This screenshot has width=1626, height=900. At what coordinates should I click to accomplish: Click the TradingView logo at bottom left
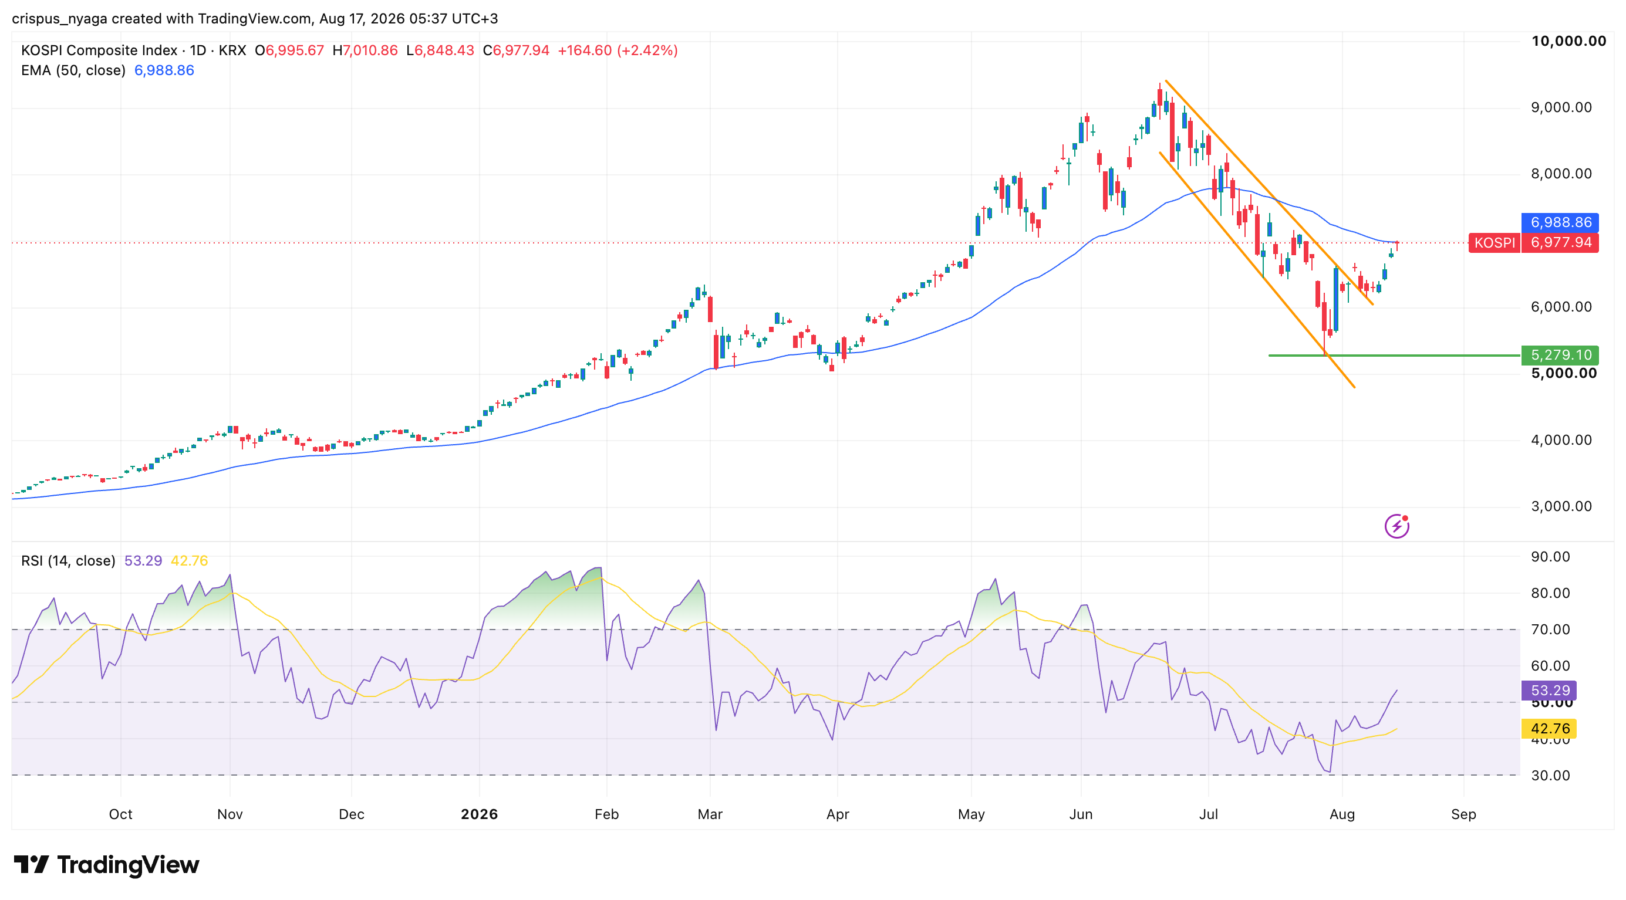click(106, 864)
